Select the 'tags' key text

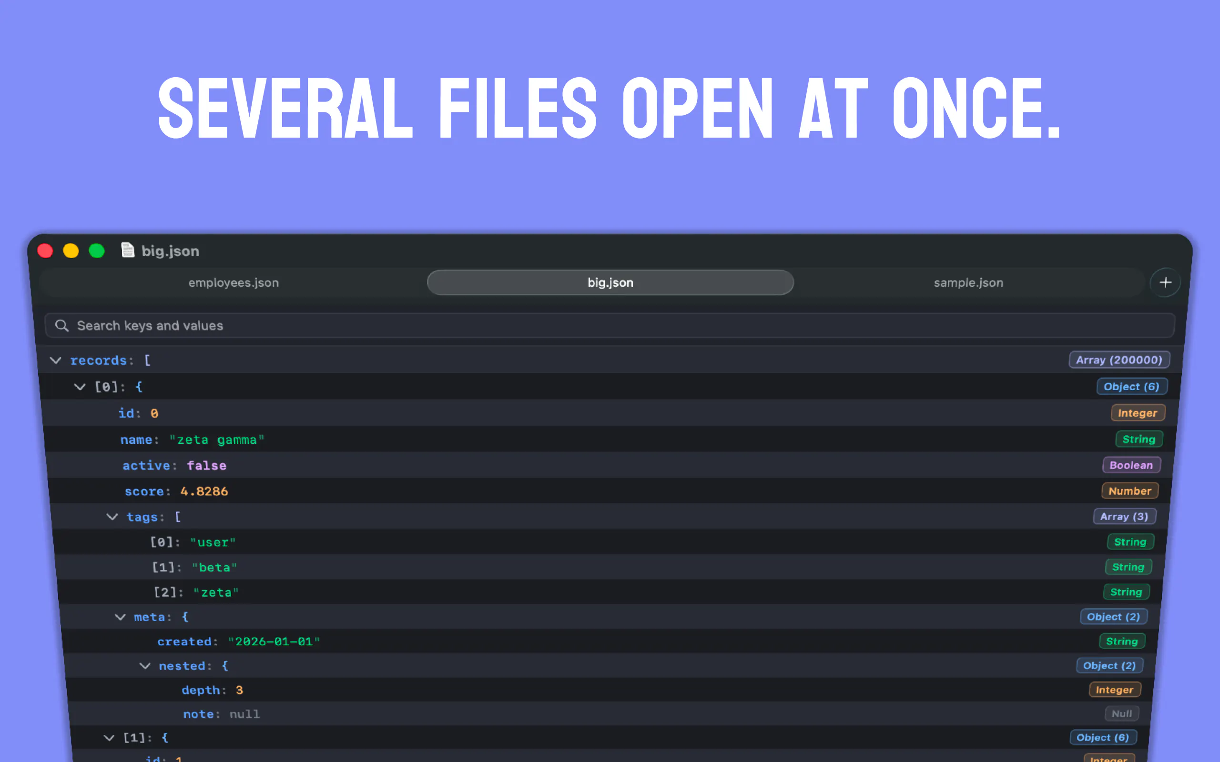click(x=142, y=517)
